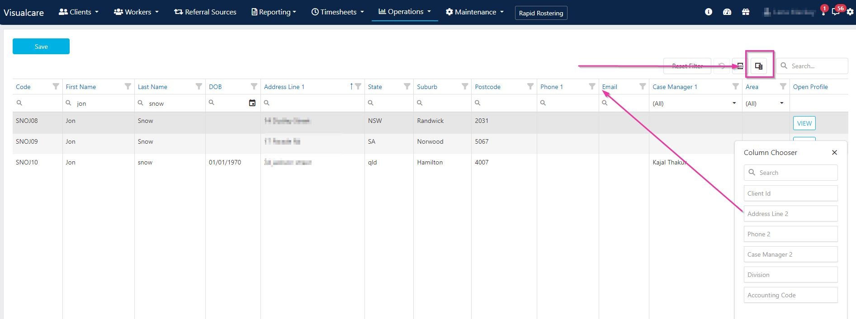Click filter funnel on State column
The image size is (856, 319).
(407, 86)
